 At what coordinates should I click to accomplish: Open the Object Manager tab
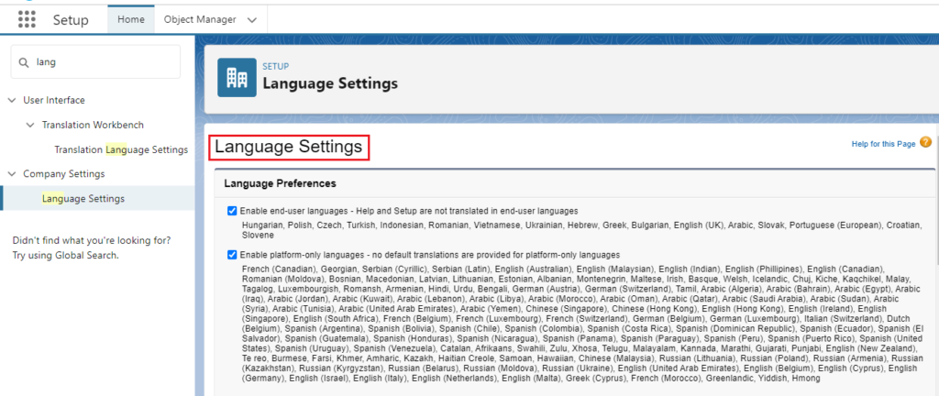[x=200, y=19]
